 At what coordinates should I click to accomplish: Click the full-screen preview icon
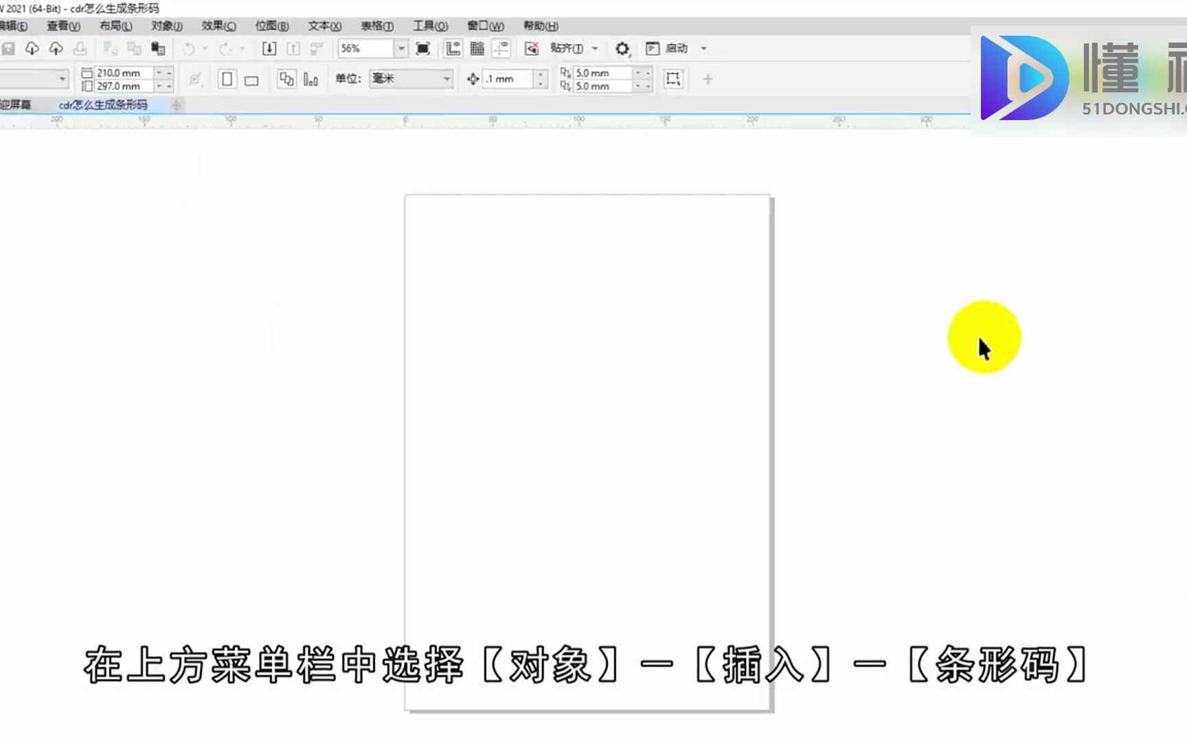click(x=423, y=49)
